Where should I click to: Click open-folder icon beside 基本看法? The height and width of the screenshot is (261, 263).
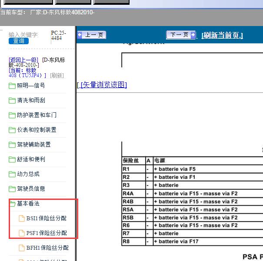13,204
